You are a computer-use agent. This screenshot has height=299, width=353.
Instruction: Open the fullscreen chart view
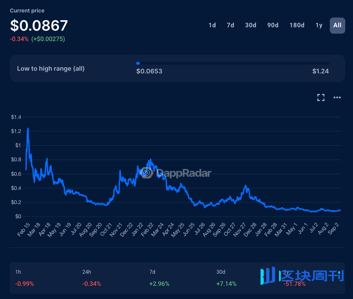click(x=321, y=97)
